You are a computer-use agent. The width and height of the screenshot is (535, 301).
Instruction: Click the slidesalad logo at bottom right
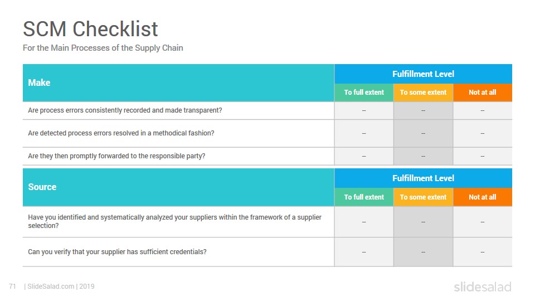tap(482, 287)
